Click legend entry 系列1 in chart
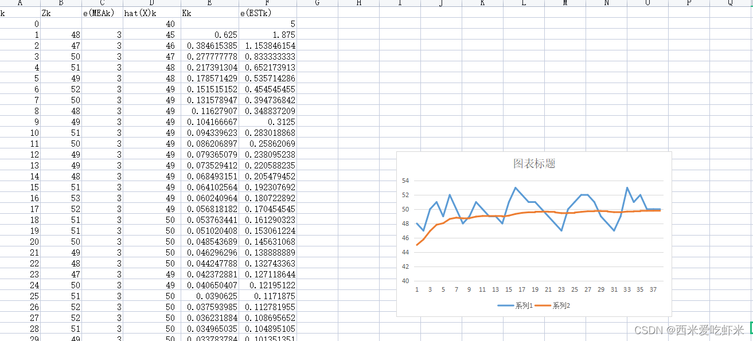The height and width of the screenshot is (341, 753). [515, 305]
